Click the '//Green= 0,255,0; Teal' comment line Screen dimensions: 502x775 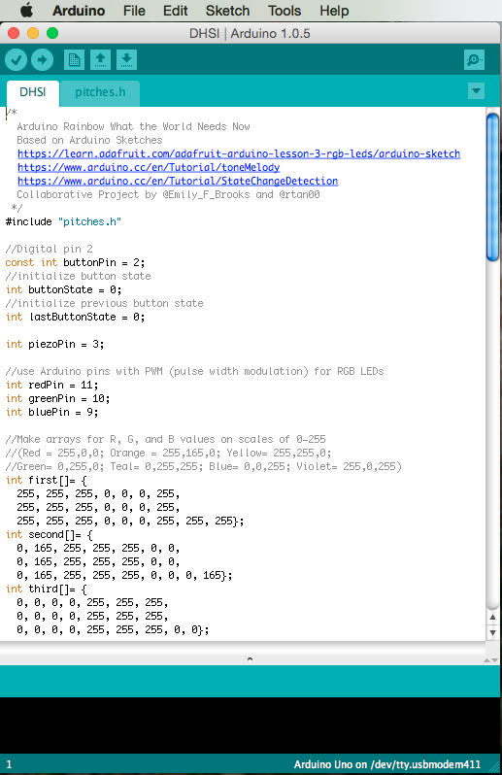(x=204, y=466)
